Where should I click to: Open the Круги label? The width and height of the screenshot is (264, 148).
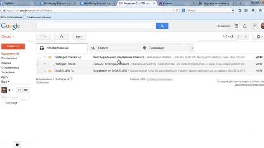pyautogui.click(x=5, y=77)
